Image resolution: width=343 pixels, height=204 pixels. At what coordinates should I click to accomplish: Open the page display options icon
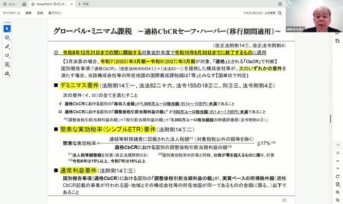(x=337, y=184)
